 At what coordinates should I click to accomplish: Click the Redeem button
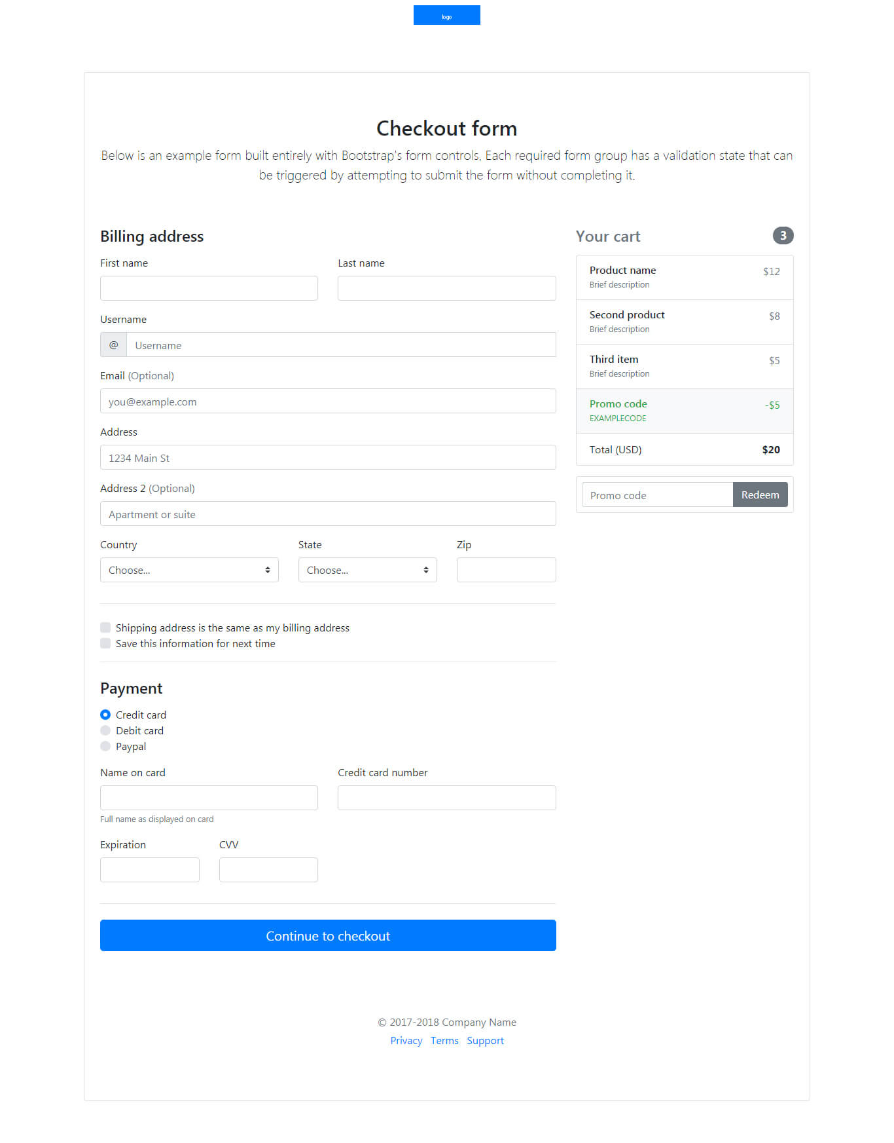(760, 495)
